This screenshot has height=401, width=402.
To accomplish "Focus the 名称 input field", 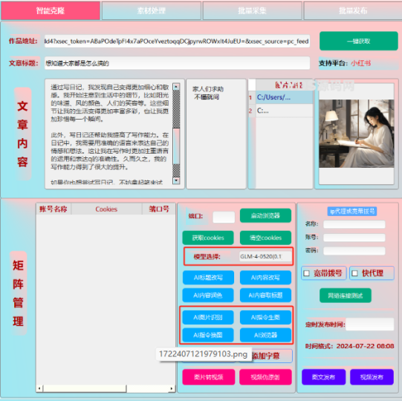I will (354, 224).
